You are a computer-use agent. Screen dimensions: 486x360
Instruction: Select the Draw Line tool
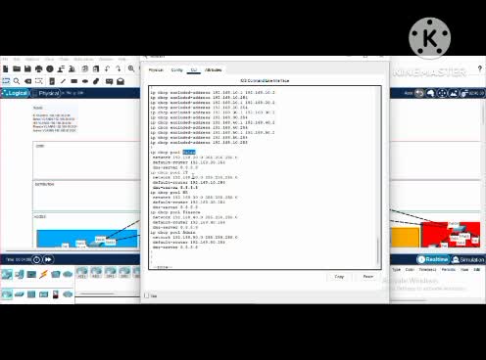tap(63, 81)
